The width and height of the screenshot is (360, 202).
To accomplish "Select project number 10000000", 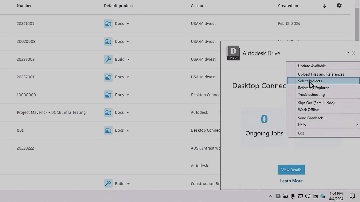I will point(26,95).
